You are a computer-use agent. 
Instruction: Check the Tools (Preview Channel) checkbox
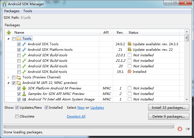14,77
